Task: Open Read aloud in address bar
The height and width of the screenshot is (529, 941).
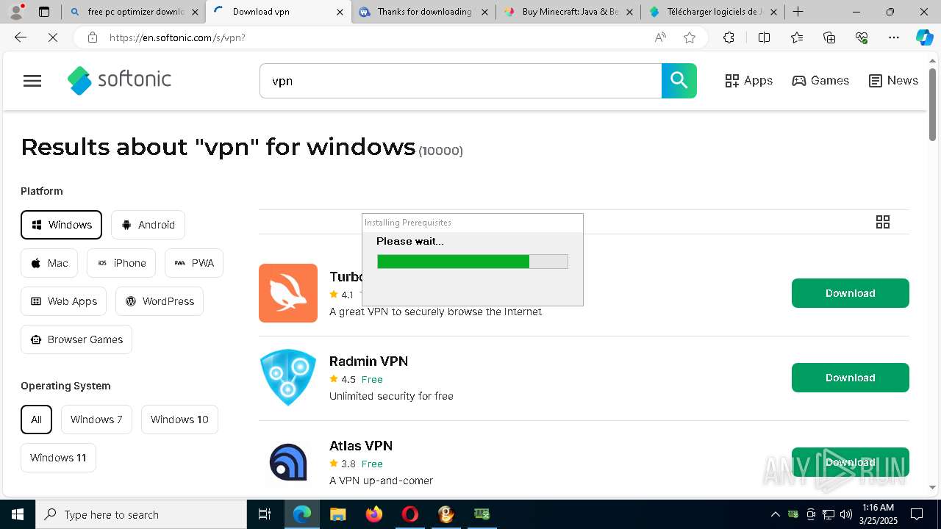Action: [x=660, y=37]
